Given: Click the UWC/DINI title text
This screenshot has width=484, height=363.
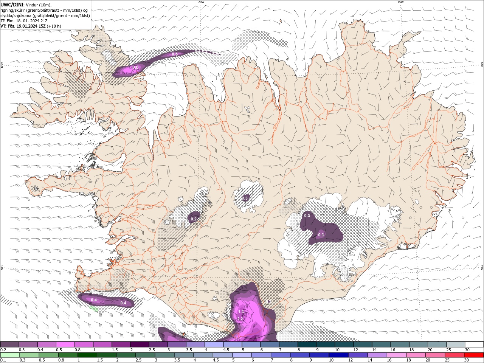Looking at the screenshot, I should (x=11, y=5).
